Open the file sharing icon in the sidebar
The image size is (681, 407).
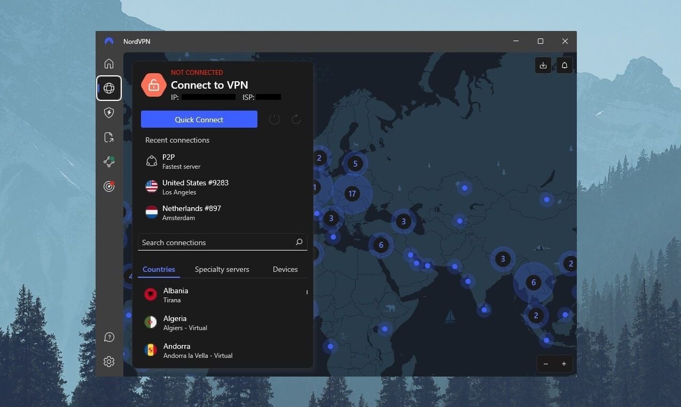coord(109,137)
